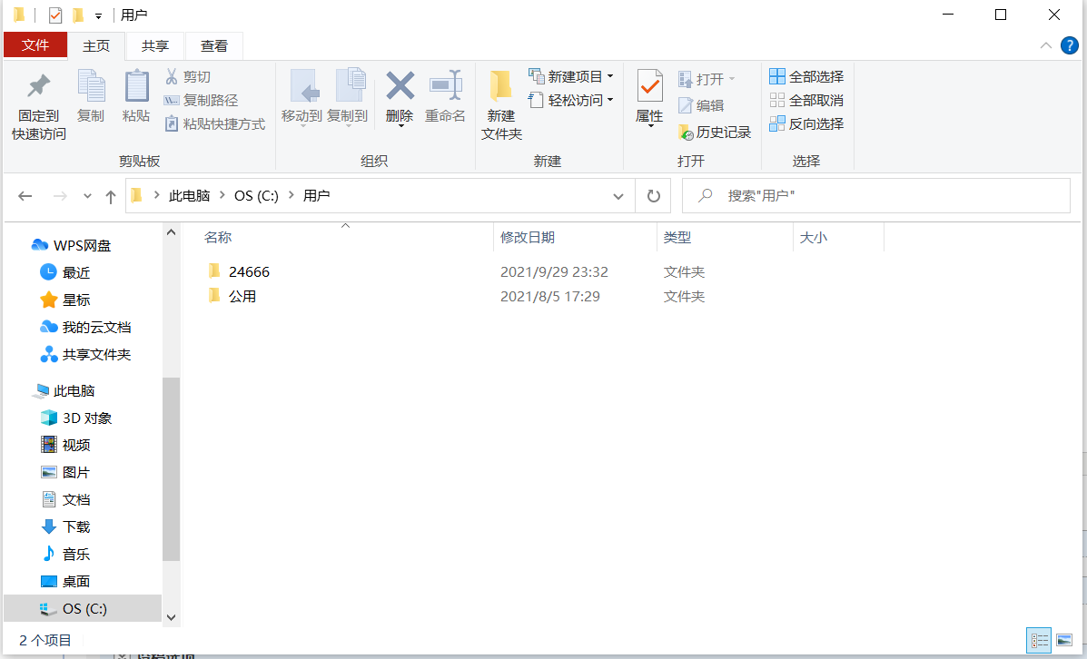Choose Copy path (复制路径)

click(201, 101)
